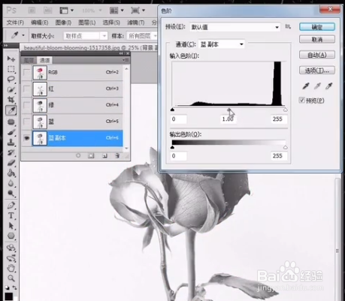Open the 预设 preset dropdown in Levels

[x=235, y=27]
